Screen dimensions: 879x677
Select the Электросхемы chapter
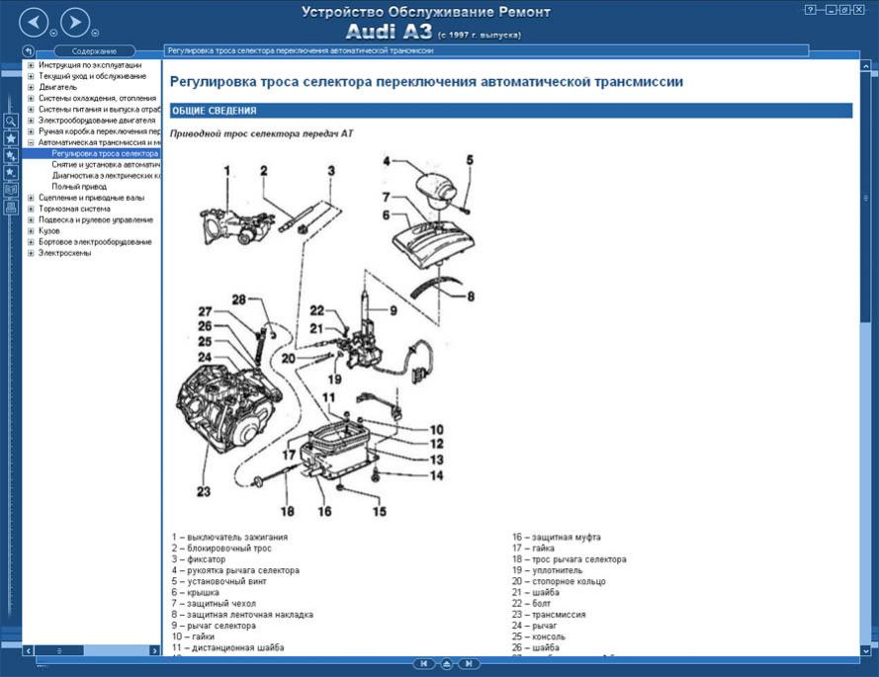point(64,253)
